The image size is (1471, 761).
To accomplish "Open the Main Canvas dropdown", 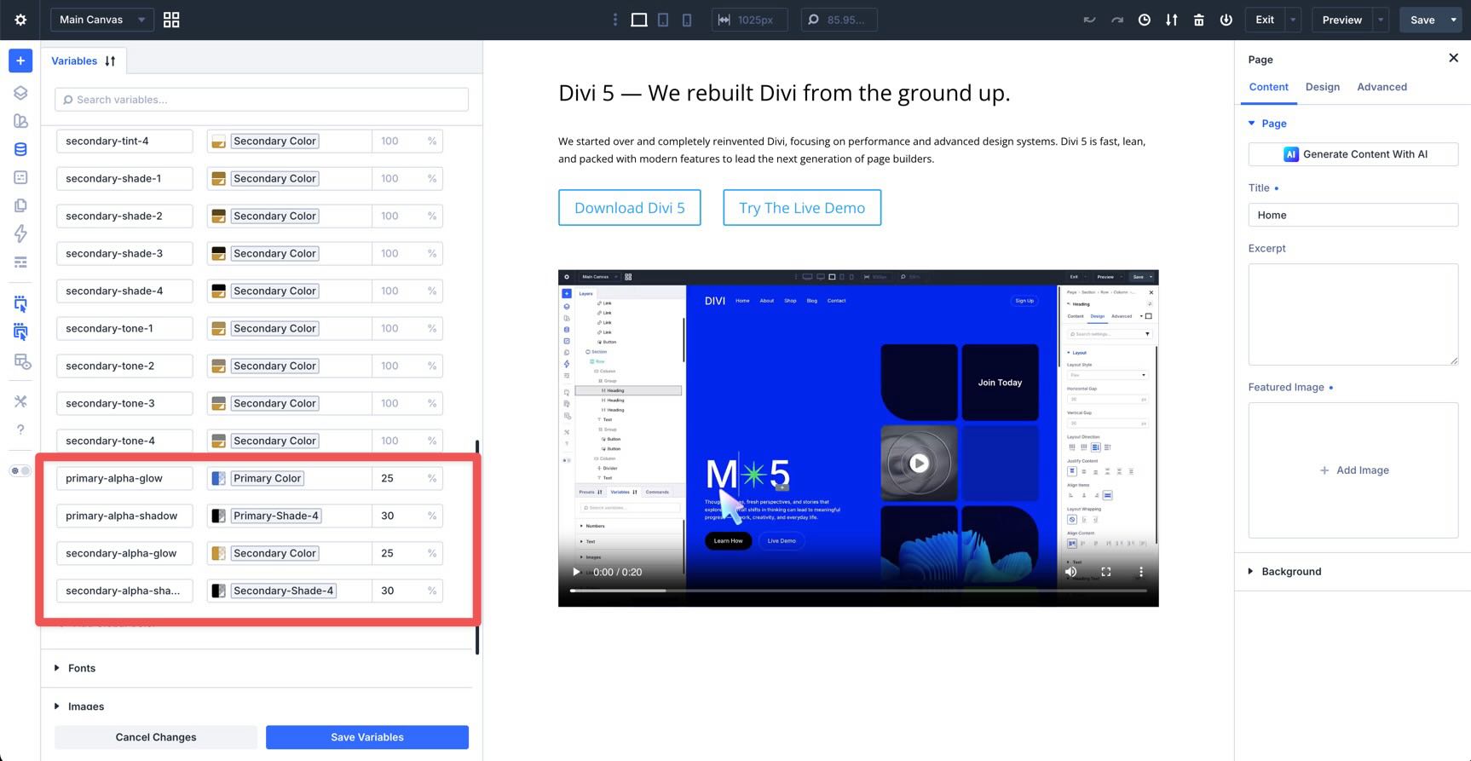I will (102, 20).
